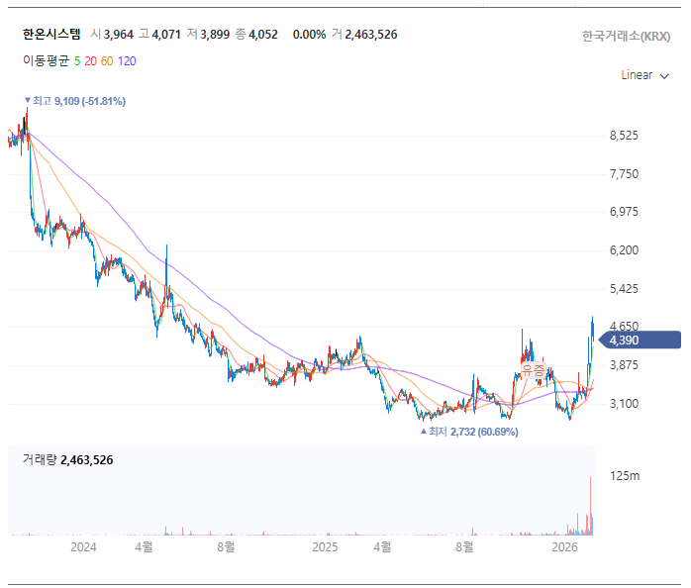The image size is (691, 588).
Task: Click the 최저 2,732 low marker
Action: click(x=470, y=432)
